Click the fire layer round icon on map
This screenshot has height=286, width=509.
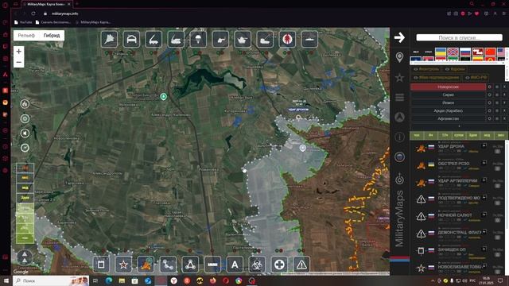(25, 104)
